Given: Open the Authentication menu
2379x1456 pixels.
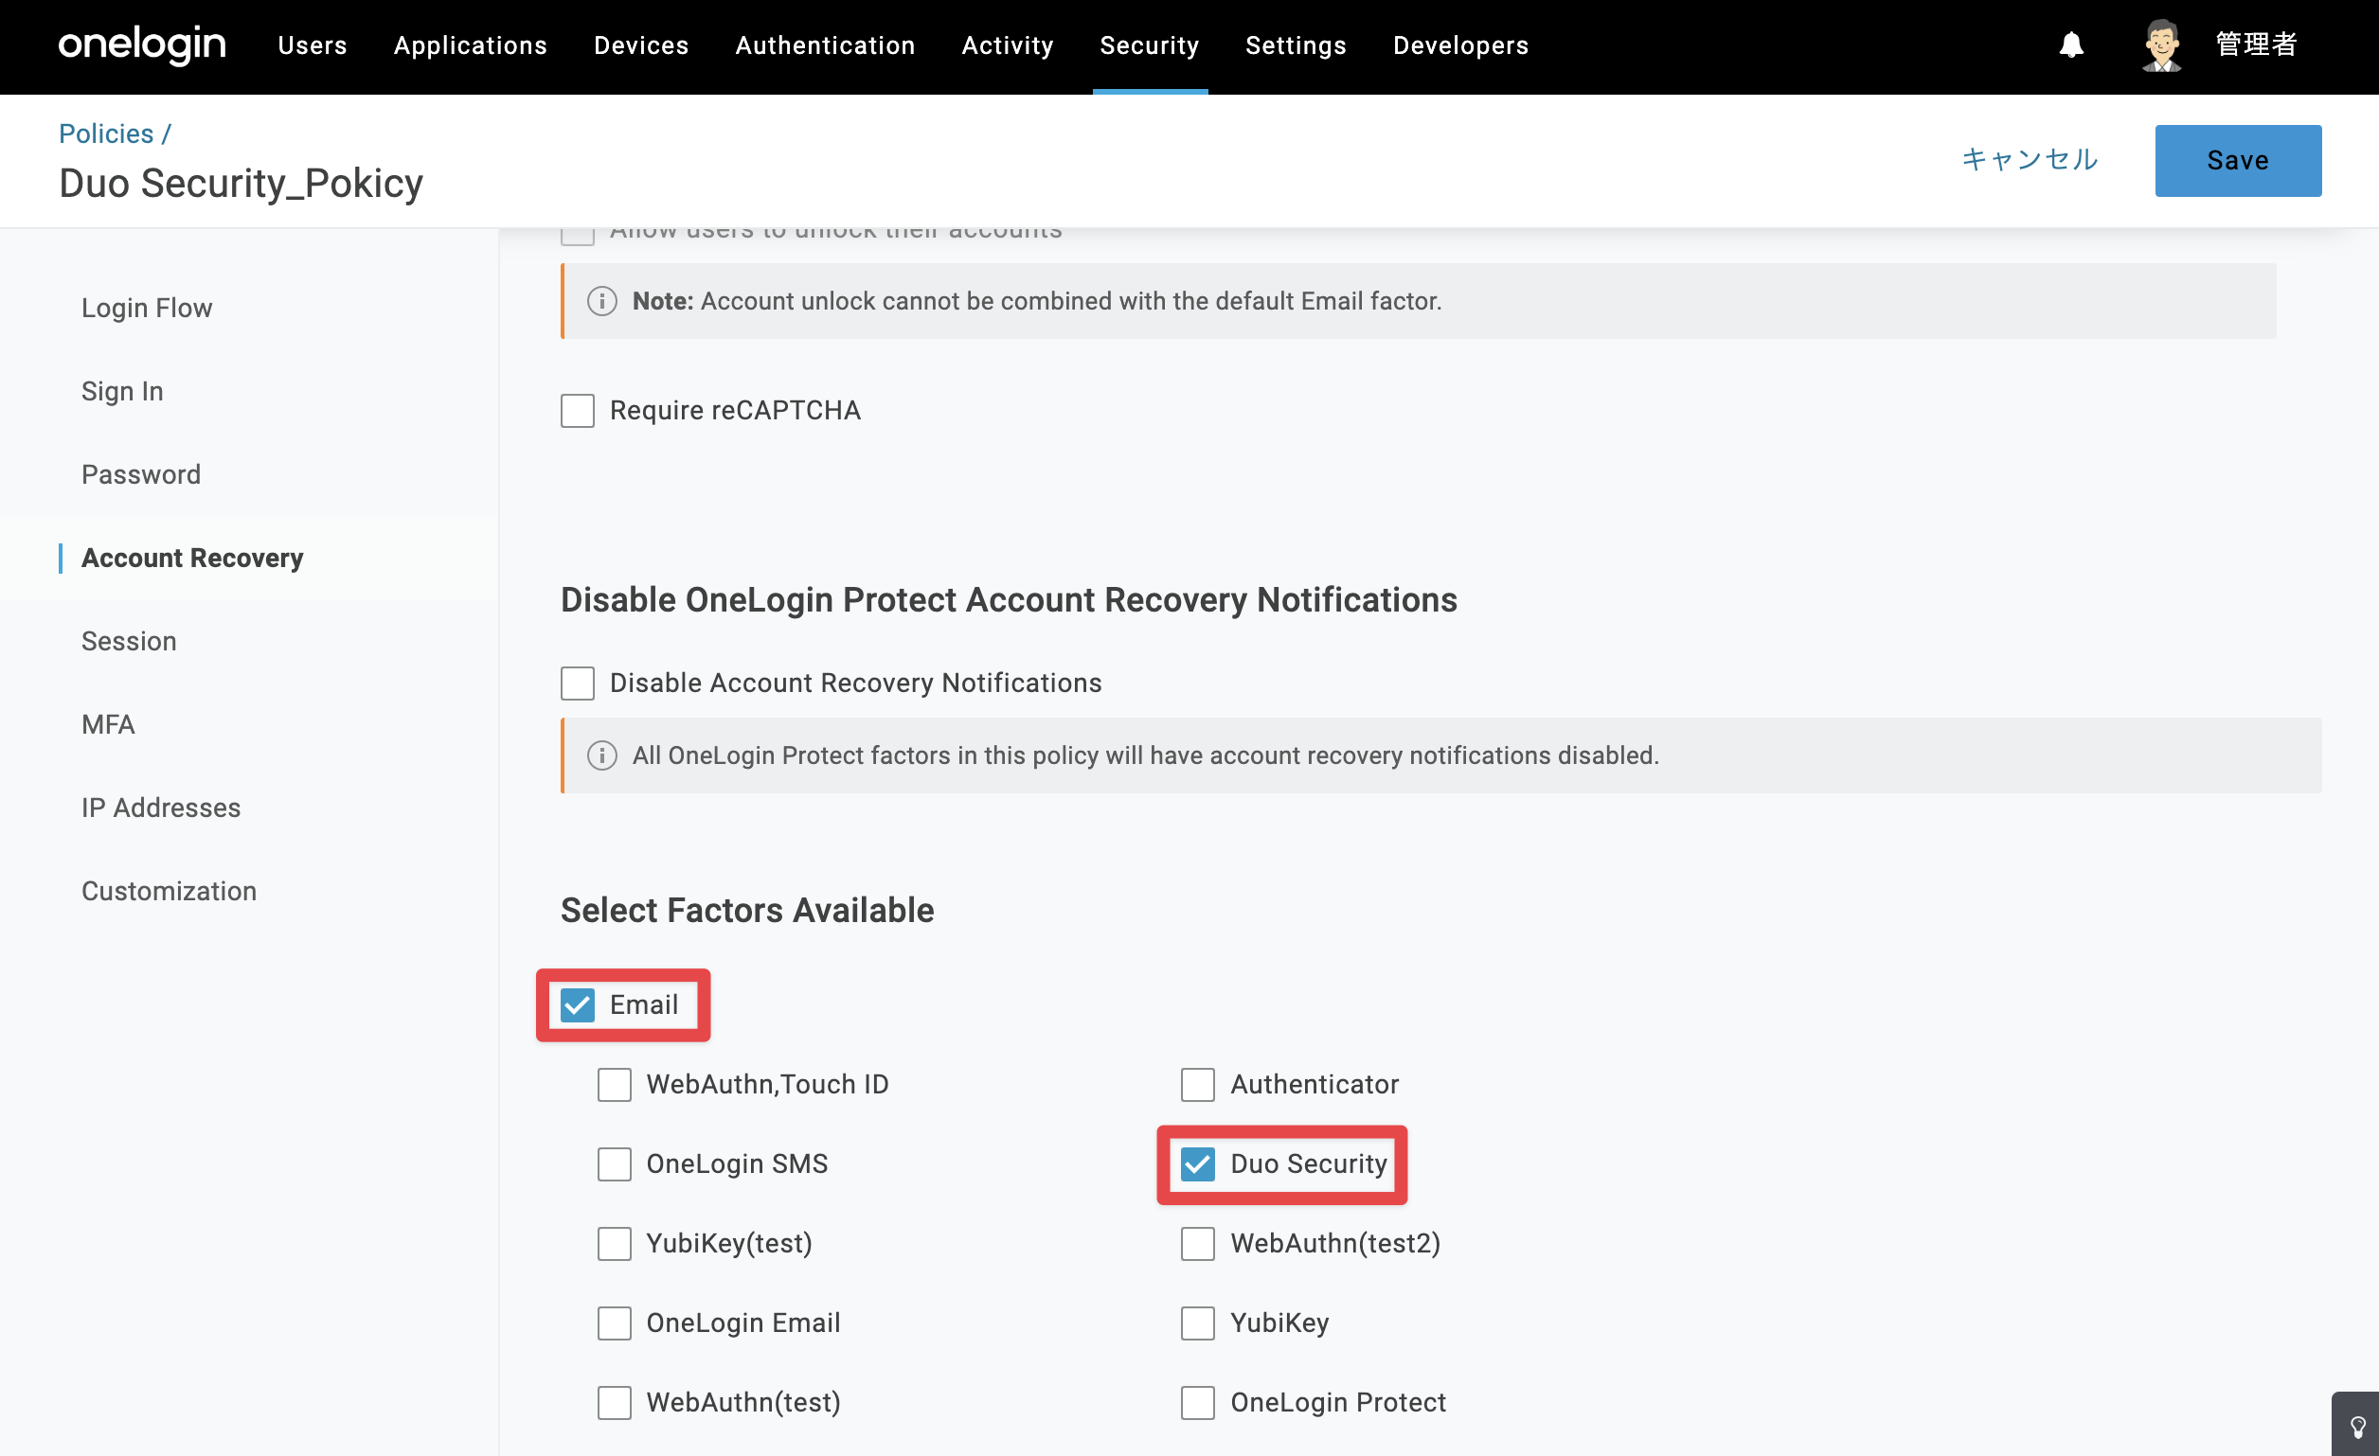Looking at the screenshot, I should click(825, 45).
